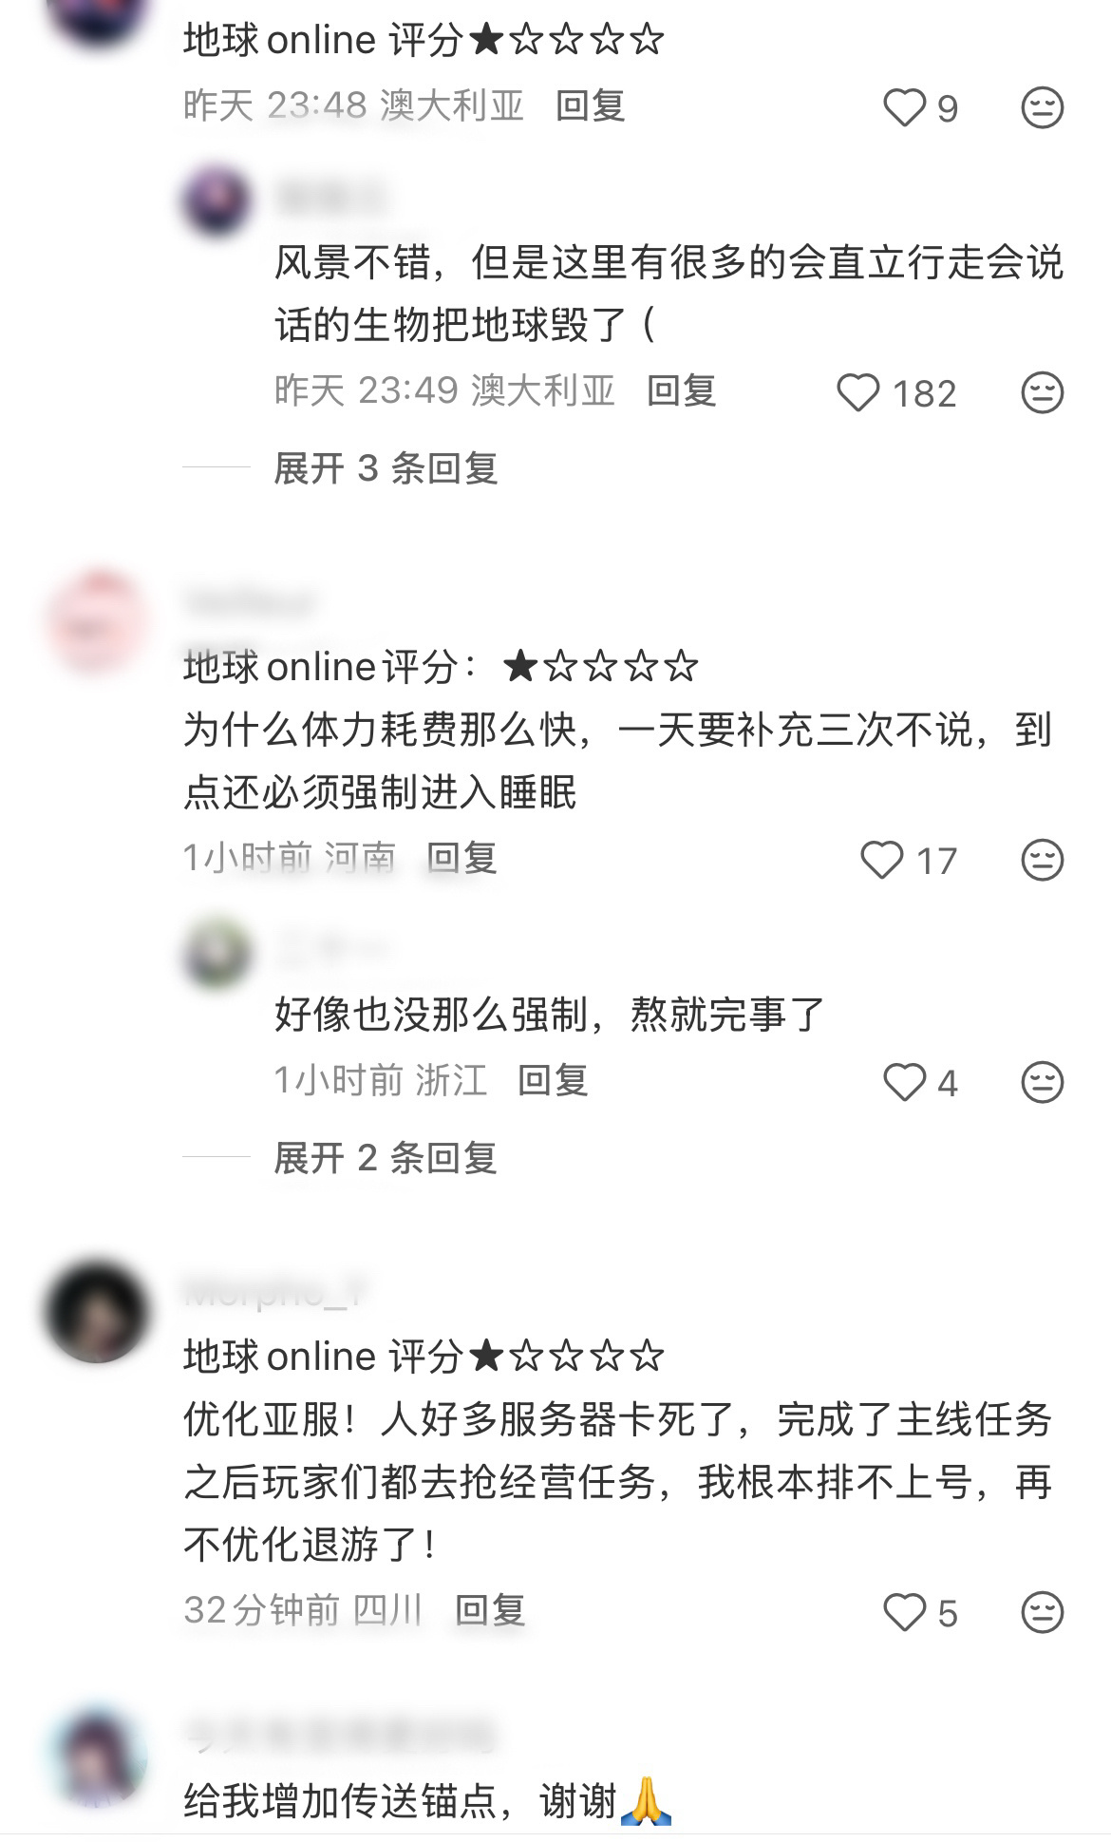Like the comment with 9 likes
The width and height of the screenshot is (1111, 1842).
point(904,107)
